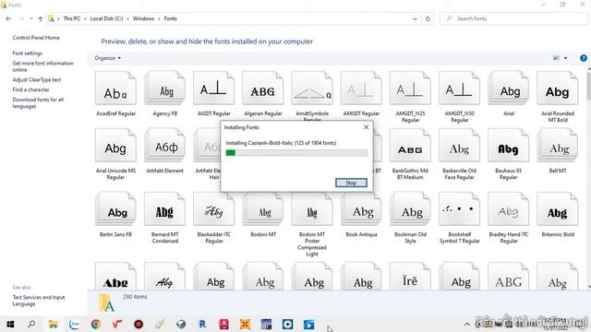This screenshot has height=332, width=591.
Task: Open Google Chrome from the taskbar
Action: coord(96,324)
